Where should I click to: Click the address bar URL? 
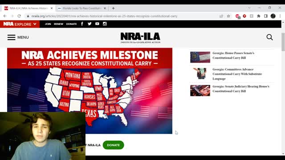tap(104, 16)
